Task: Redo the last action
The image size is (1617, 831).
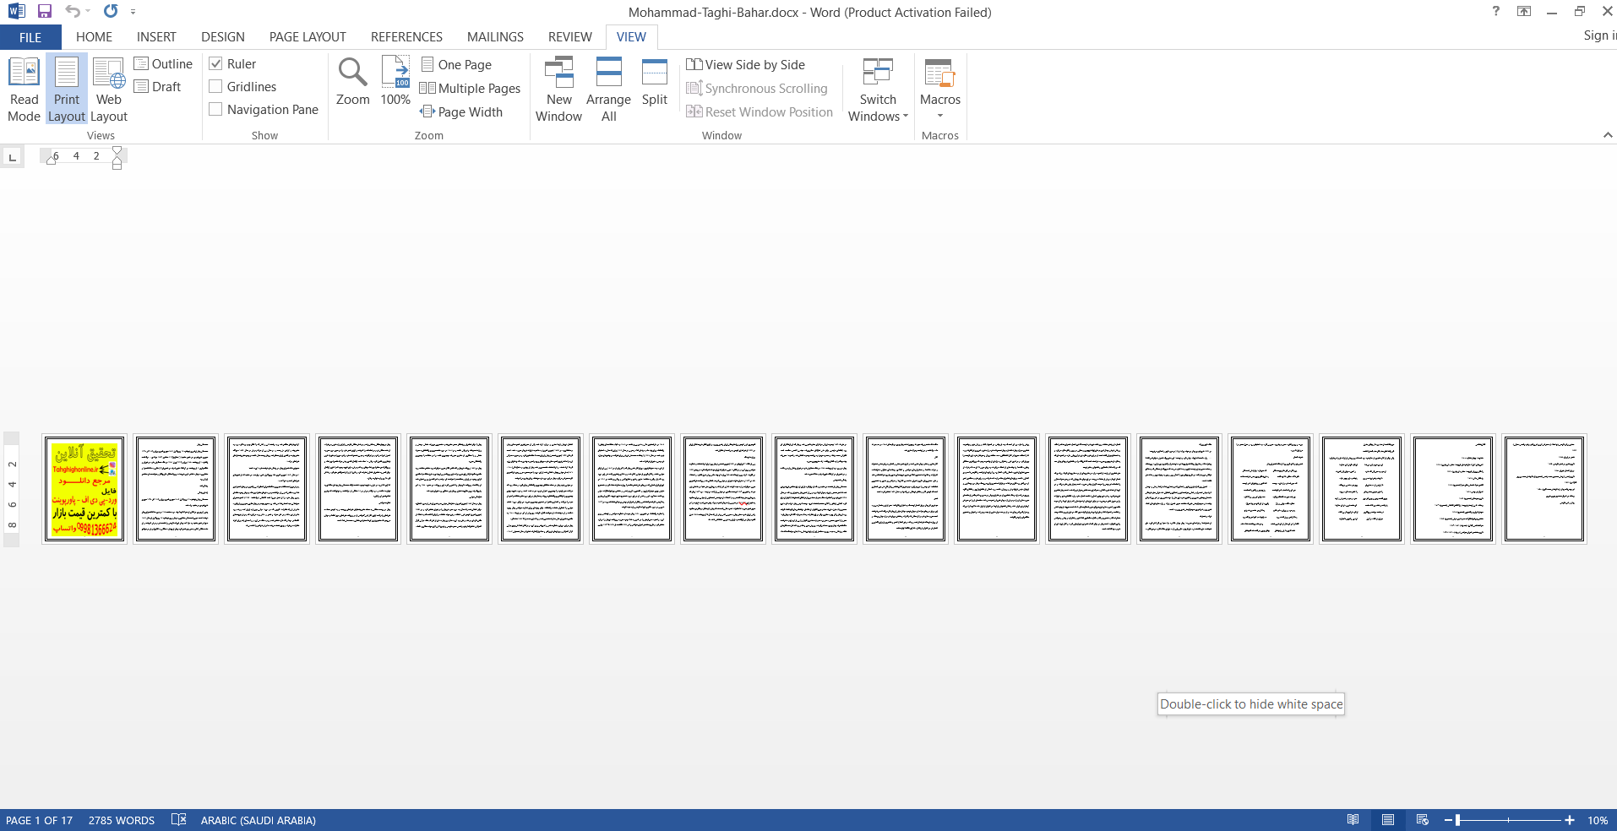Action: (111, 12)
